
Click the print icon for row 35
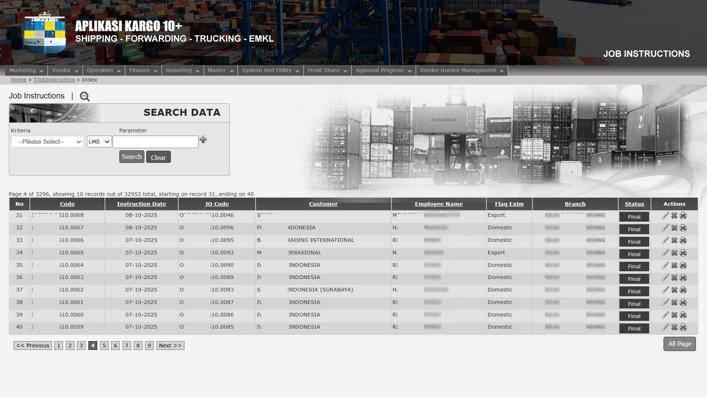[x=683, y=265]
